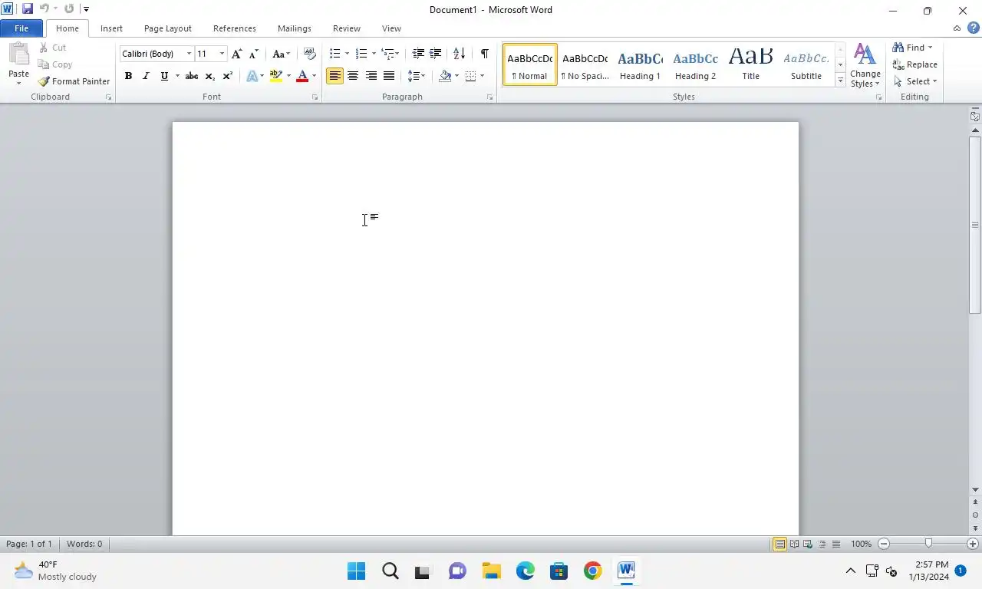Open Line and Paragraph Spacing dropdown
Viewport: 982px width, 589px height.
[x=417, y=76]
